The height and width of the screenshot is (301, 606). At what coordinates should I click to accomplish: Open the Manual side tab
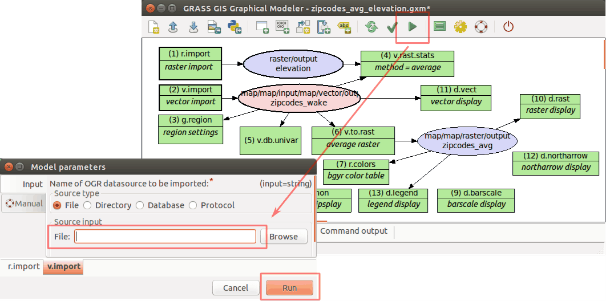pos(24,204)
